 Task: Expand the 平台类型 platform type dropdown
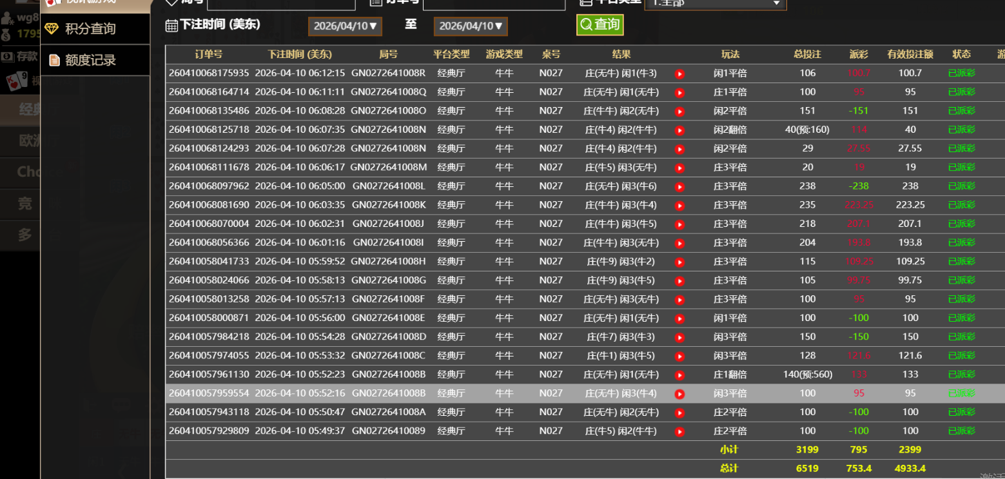coord(716,3)
